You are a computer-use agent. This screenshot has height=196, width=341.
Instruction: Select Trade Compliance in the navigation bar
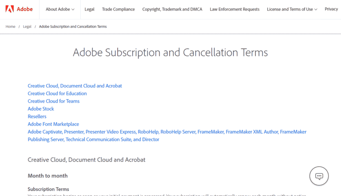pyautogui.click(x=117, y=9)
